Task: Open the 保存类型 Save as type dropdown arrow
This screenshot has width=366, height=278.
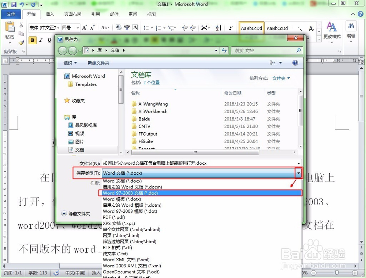Action: (299, 173)
